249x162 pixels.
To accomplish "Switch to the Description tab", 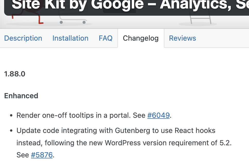I will click(23, 38).
